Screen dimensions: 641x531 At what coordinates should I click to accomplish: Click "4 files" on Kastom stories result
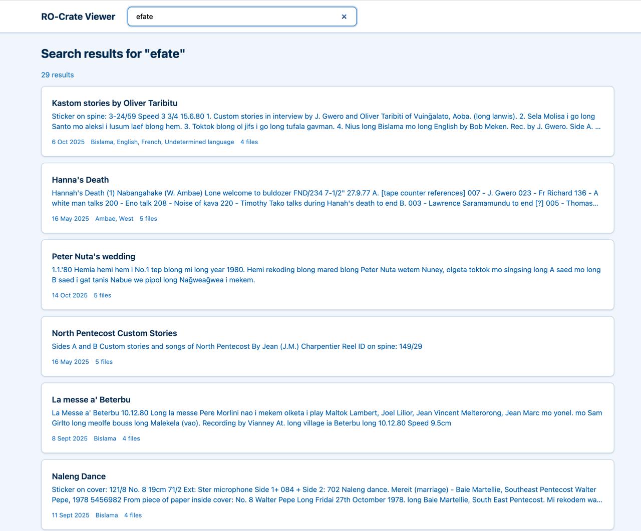[x=249, y=142]
